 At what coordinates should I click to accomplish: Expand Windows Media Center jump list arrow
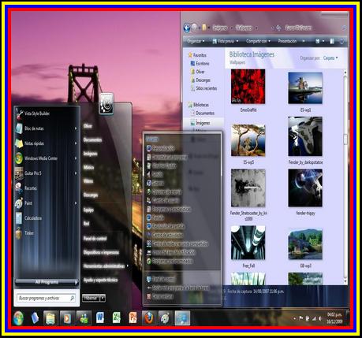76,158
